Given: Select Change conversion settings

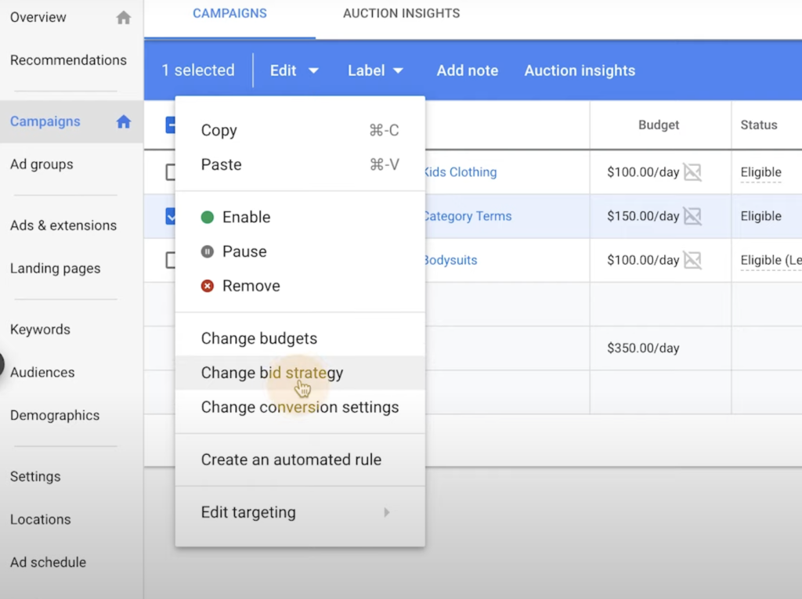Looking at the screenshot, I should 300,407.
